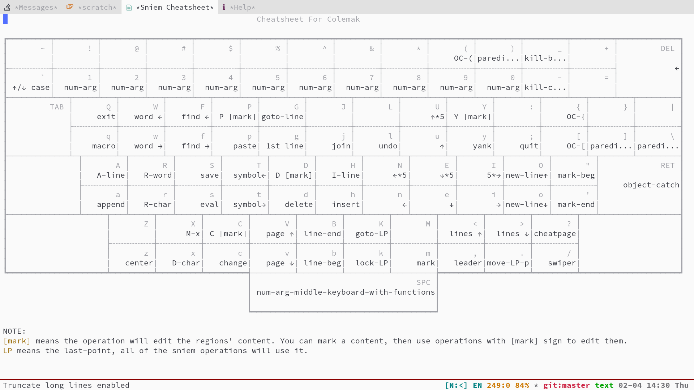The image size is (694, 390).
Task: Switch to the *Help* tab
Action: [x=243, y=7]
